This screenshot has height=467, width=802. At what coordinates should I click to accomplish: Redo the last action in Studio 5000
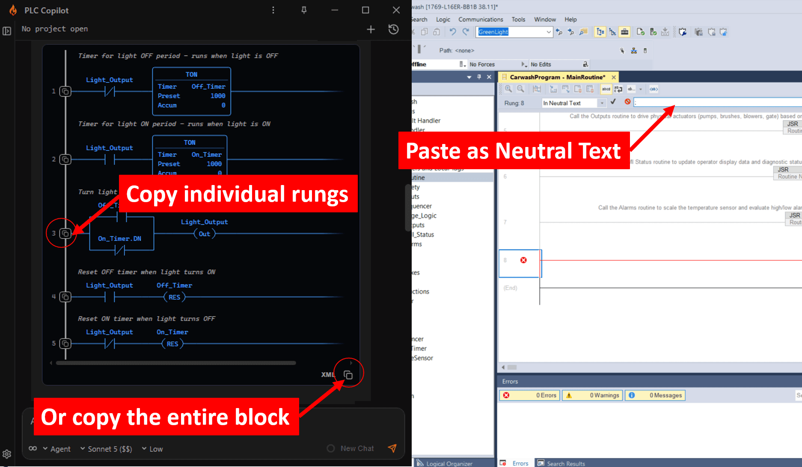(x=466, y=32)
